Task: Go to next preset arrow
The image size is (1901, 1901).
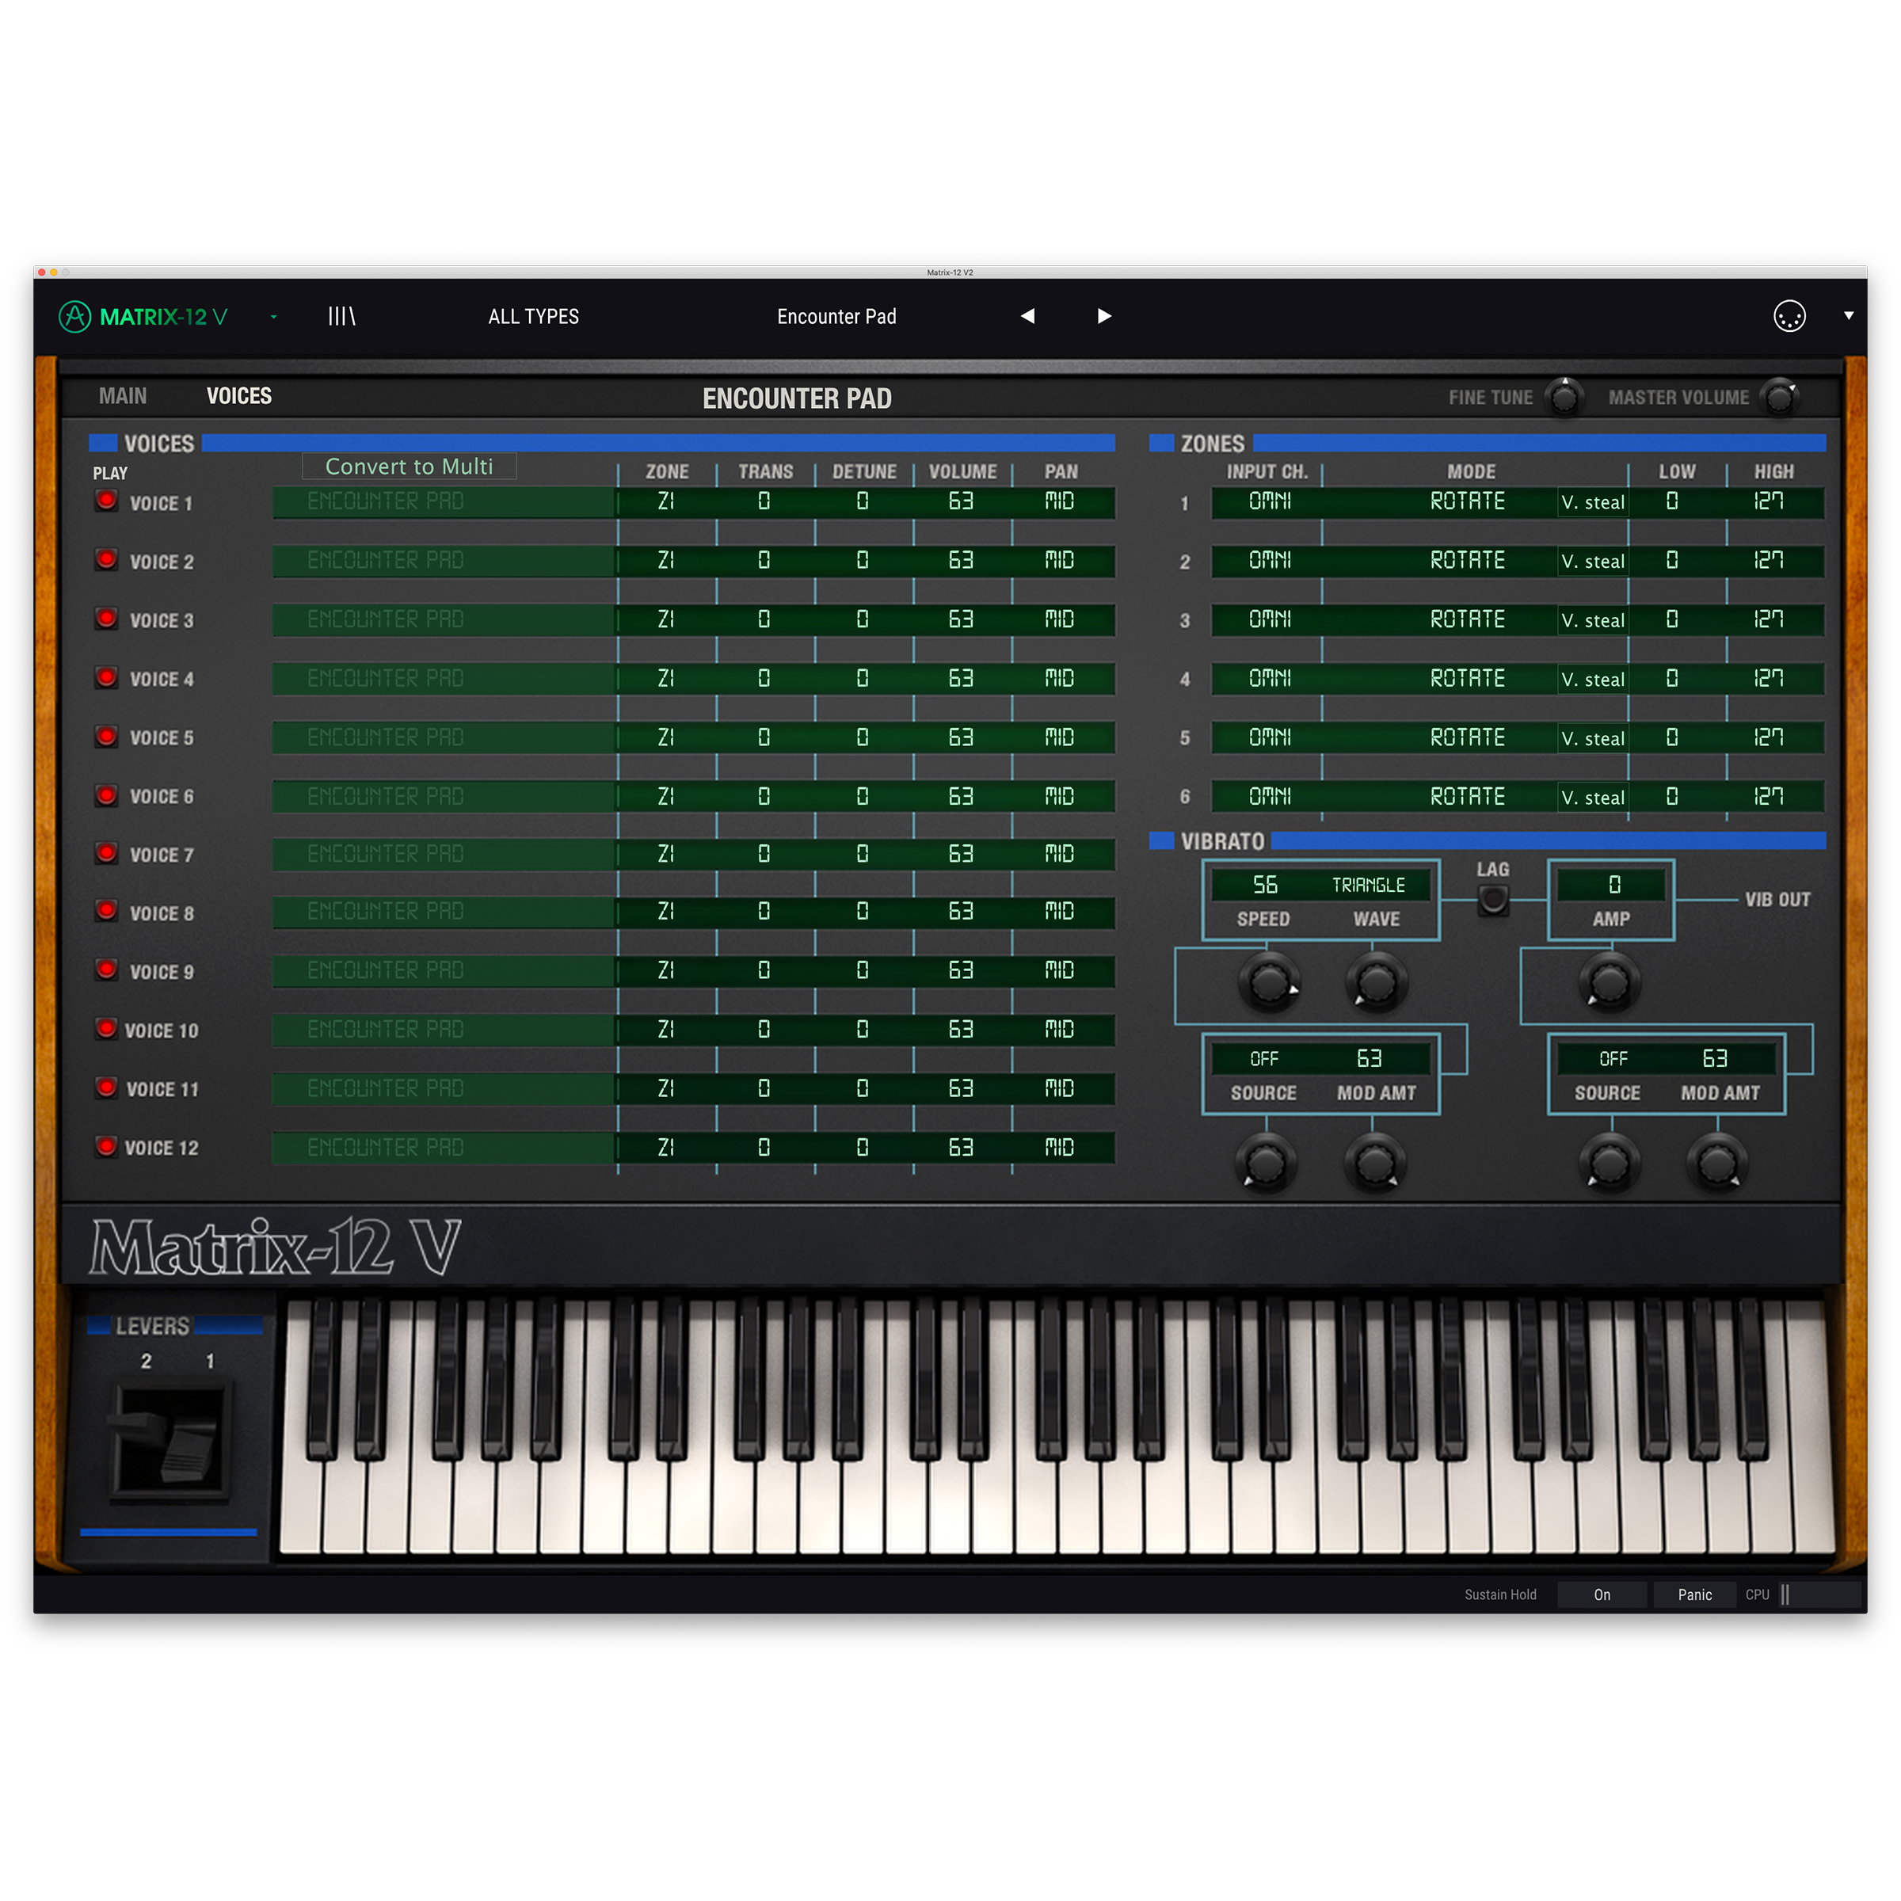Action: click(x=1104, y=316)
